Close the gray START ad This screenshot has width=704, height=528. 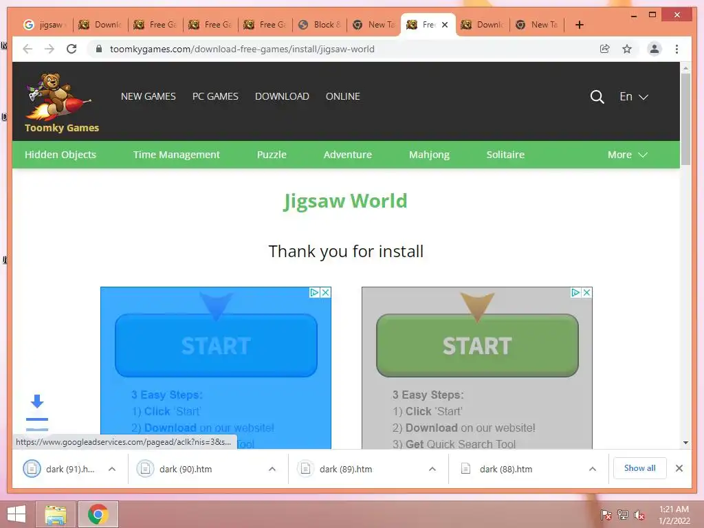click(586, 293)
